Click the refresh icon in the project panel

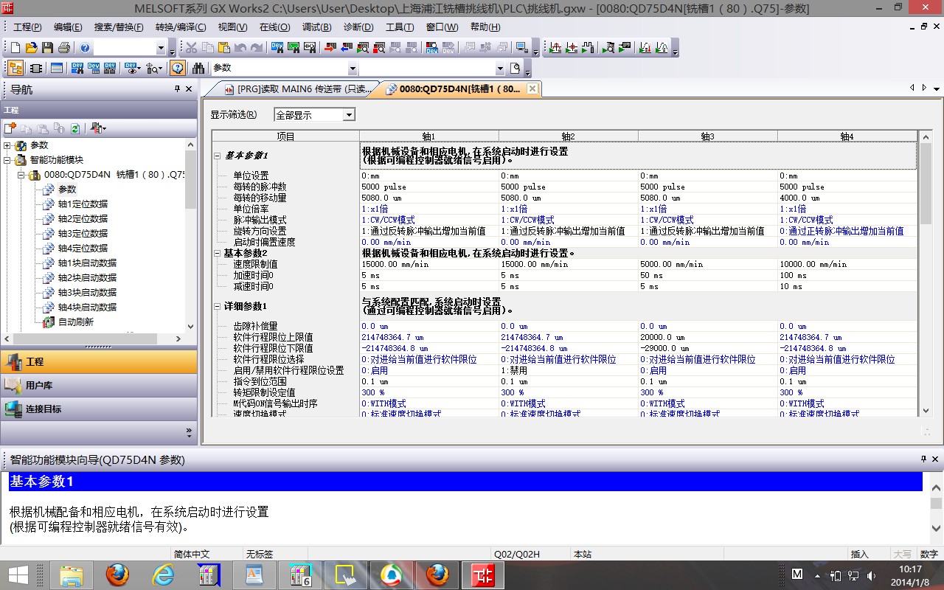74,128
